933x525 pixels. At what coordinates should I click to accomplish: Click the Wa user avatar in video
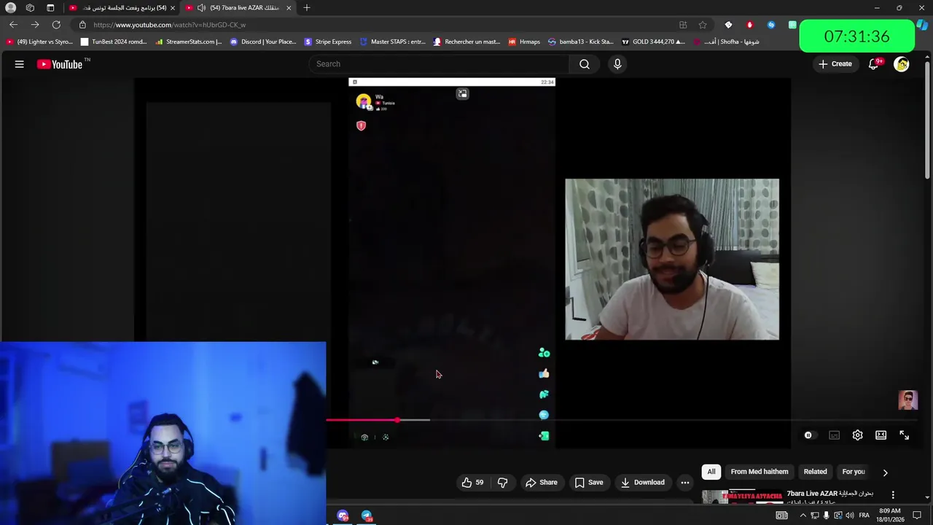tap(363, 102)
